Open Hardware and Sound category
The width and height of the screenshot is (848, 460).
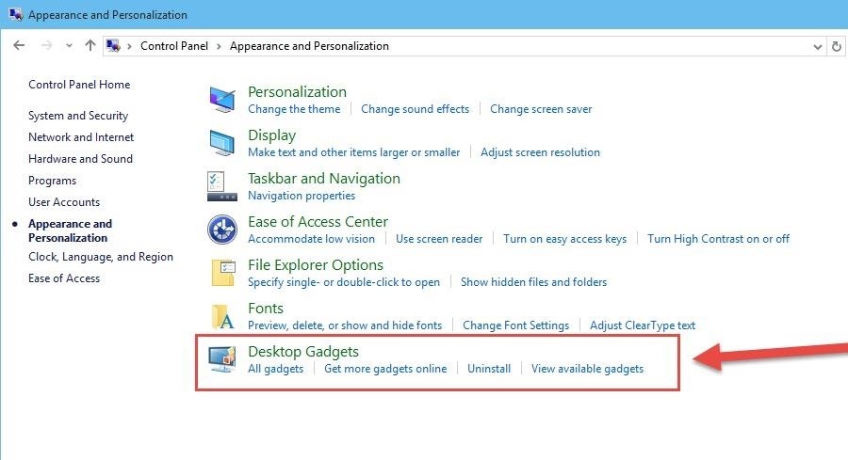pyautogui.click(x=81, y=159)
